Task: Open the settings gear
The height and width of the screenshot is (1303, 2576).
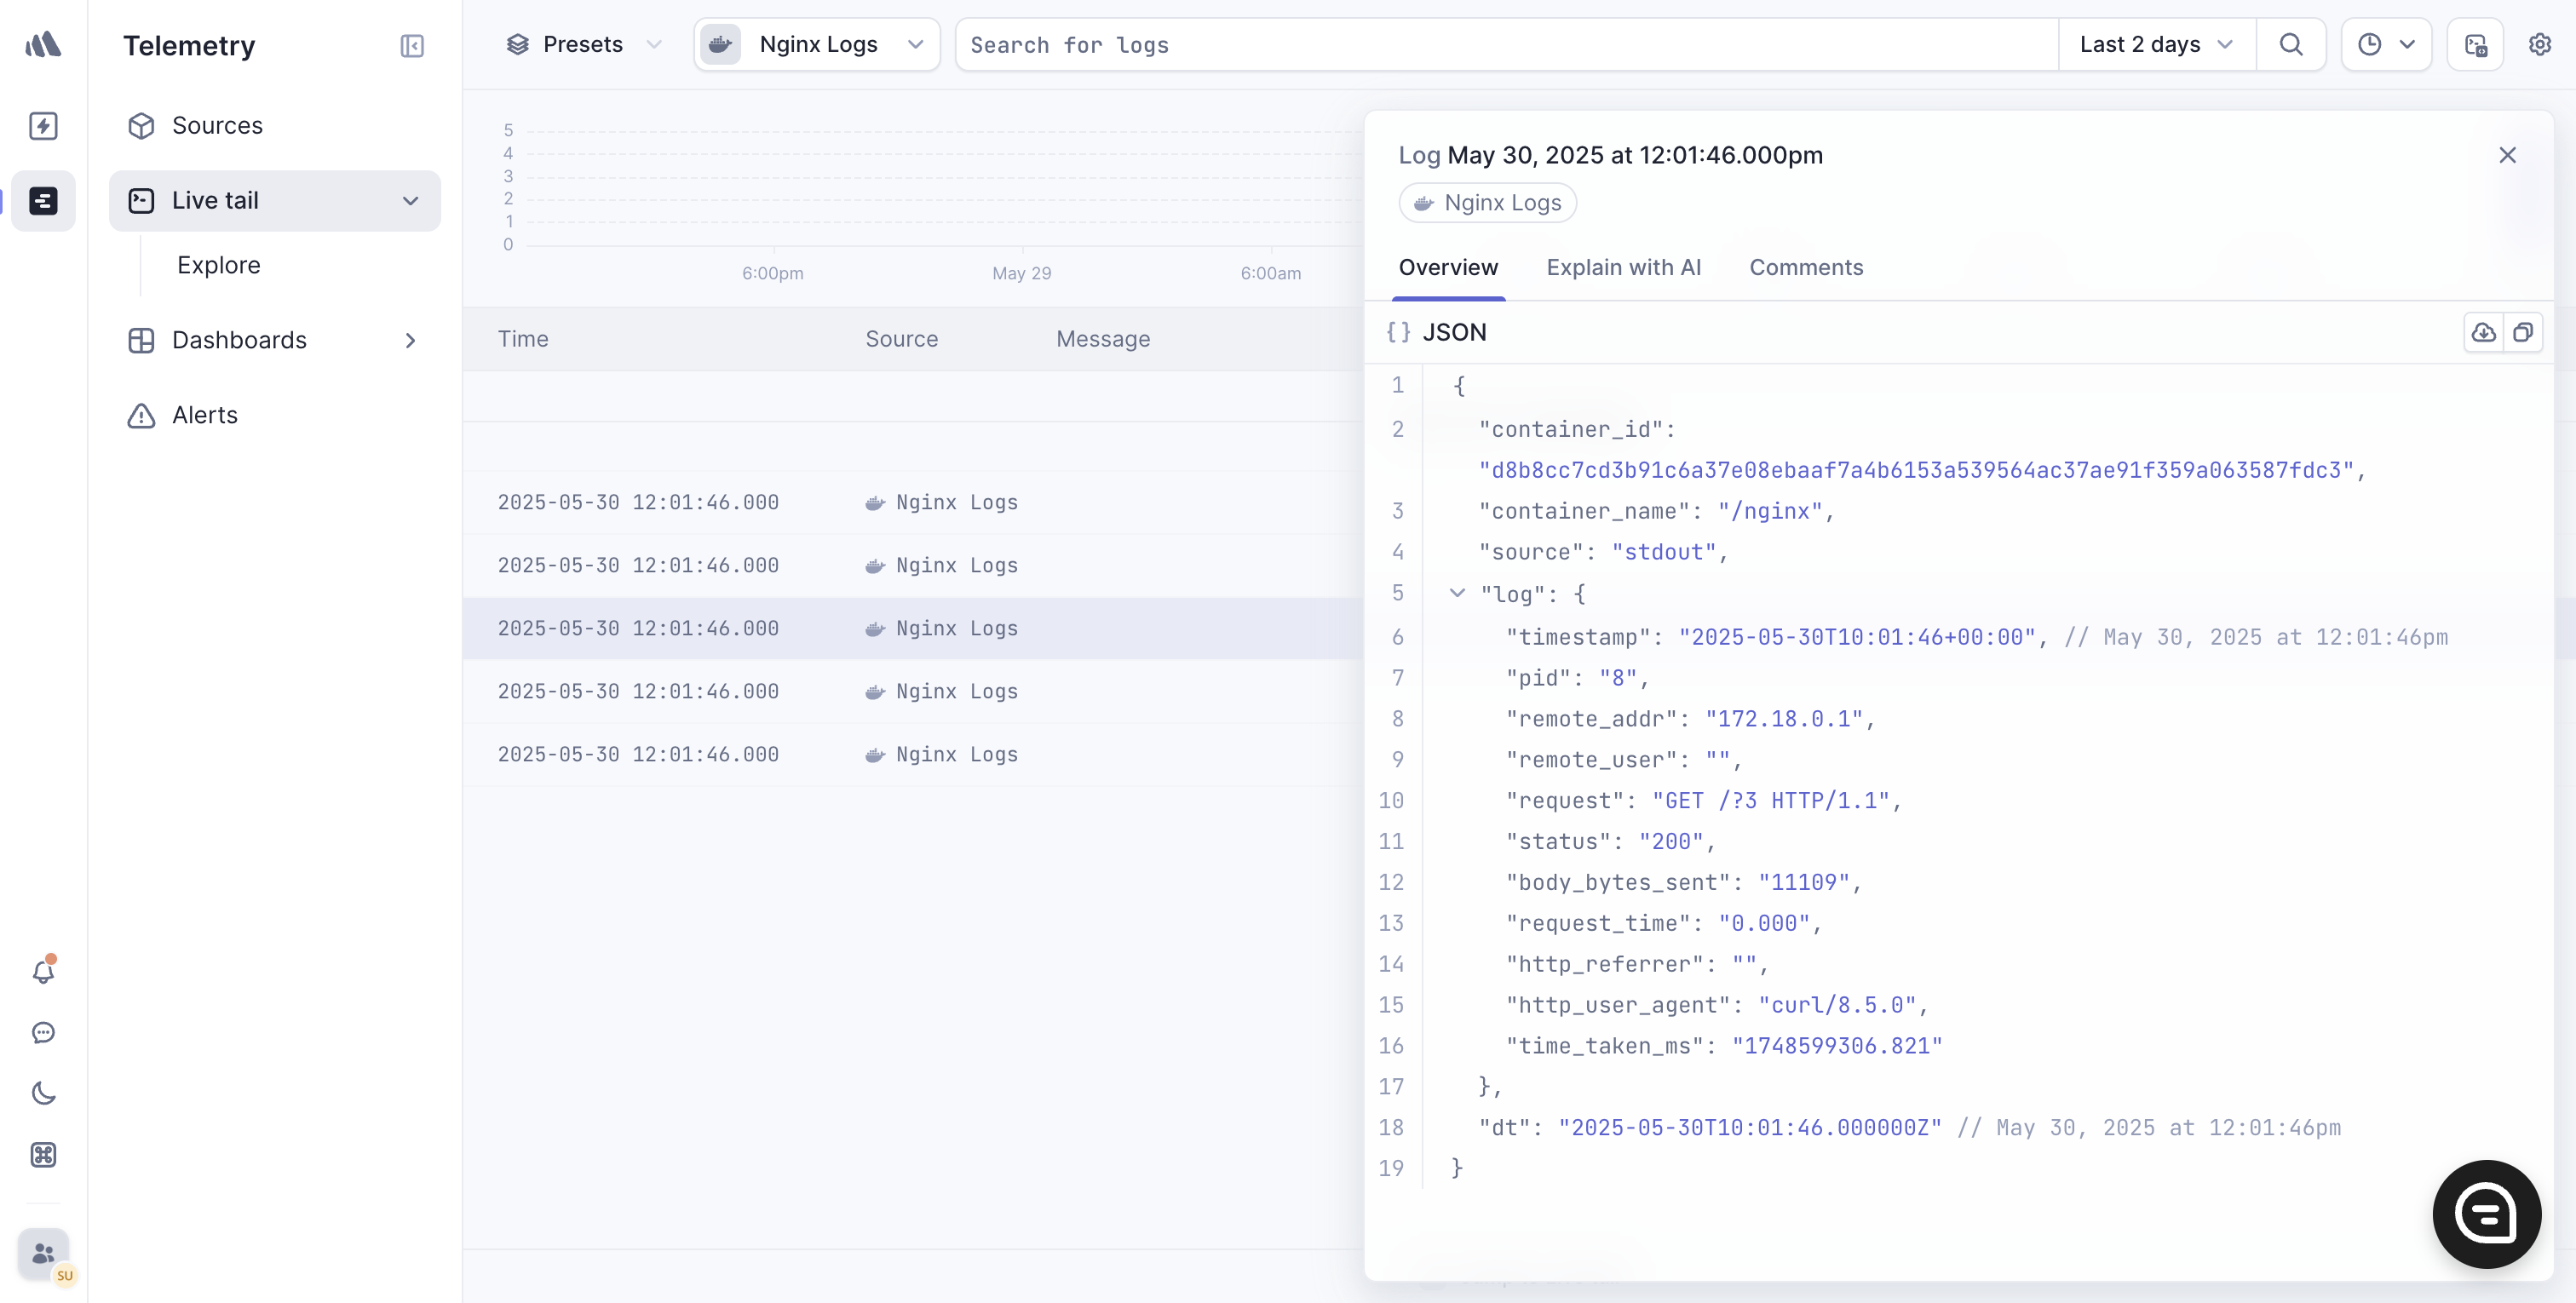Action: pos(2541,44)
